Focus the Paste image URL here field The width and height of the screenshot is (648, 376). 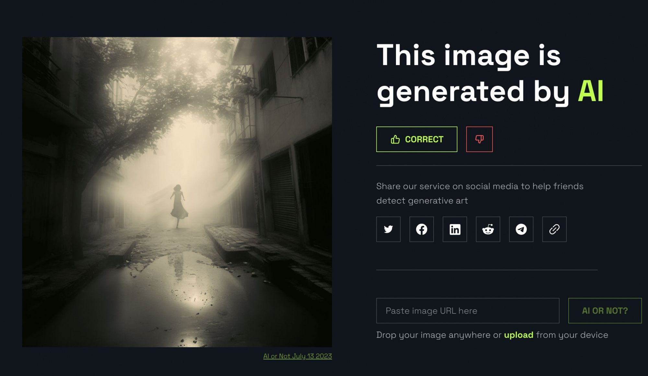pyautogui.click(x=468, y=311)
